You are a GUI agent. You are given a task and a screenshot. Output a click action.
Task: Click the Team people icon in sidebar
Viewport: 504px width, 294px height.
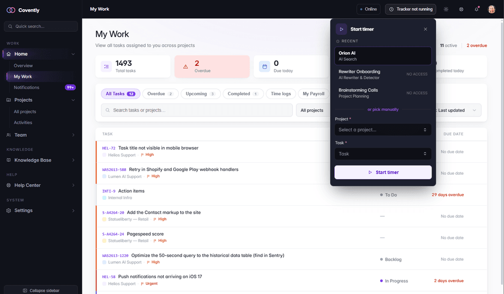coord(9,135)
